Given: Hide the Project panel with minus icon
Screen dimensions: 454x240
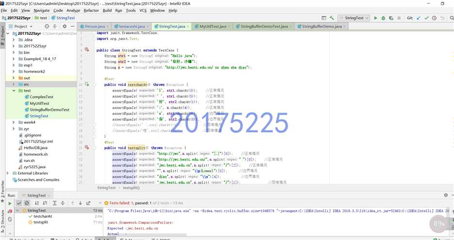Looking at the screenshot, I should pyautogui.click(x=72, y=26).
